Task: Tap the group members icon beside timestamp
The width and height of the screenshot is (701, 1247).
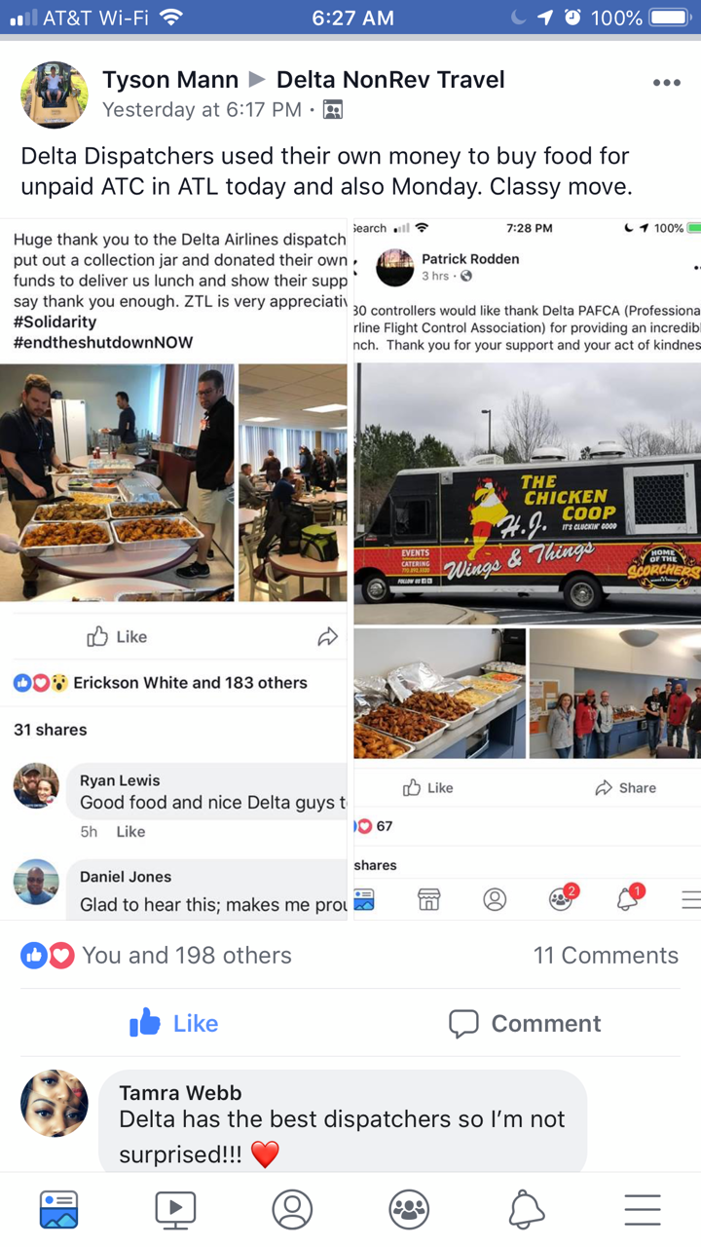Action: (x=333, y=110)
